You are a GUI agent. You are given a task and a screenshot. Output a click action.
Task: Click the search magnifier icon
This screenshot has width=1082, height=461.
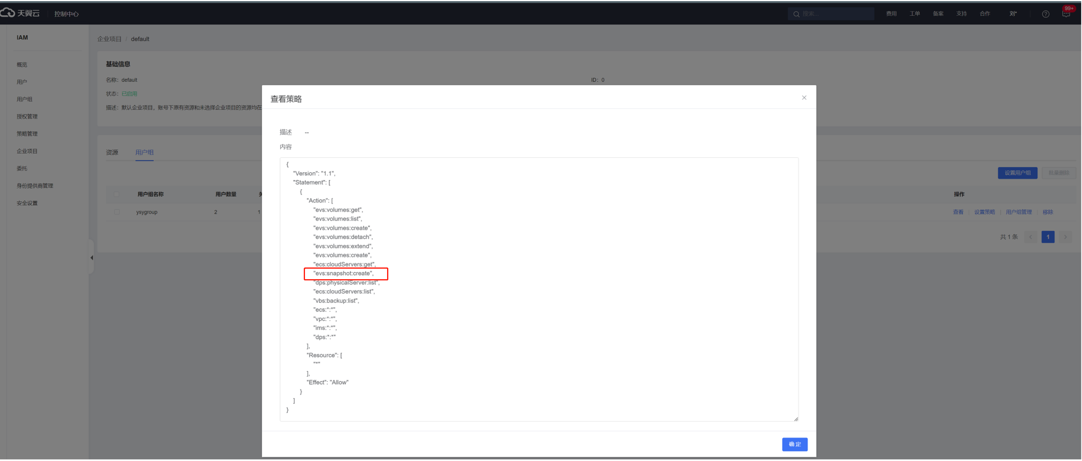pyautogui.click(x=796, y=14)
